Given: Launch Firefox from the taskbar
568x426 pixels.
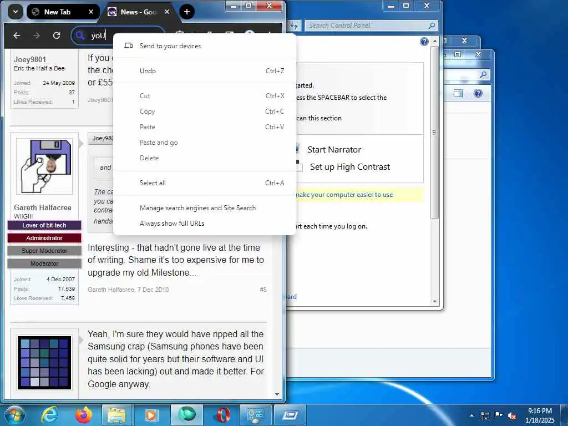Looking at the screenshot, I should coord(84,415).
